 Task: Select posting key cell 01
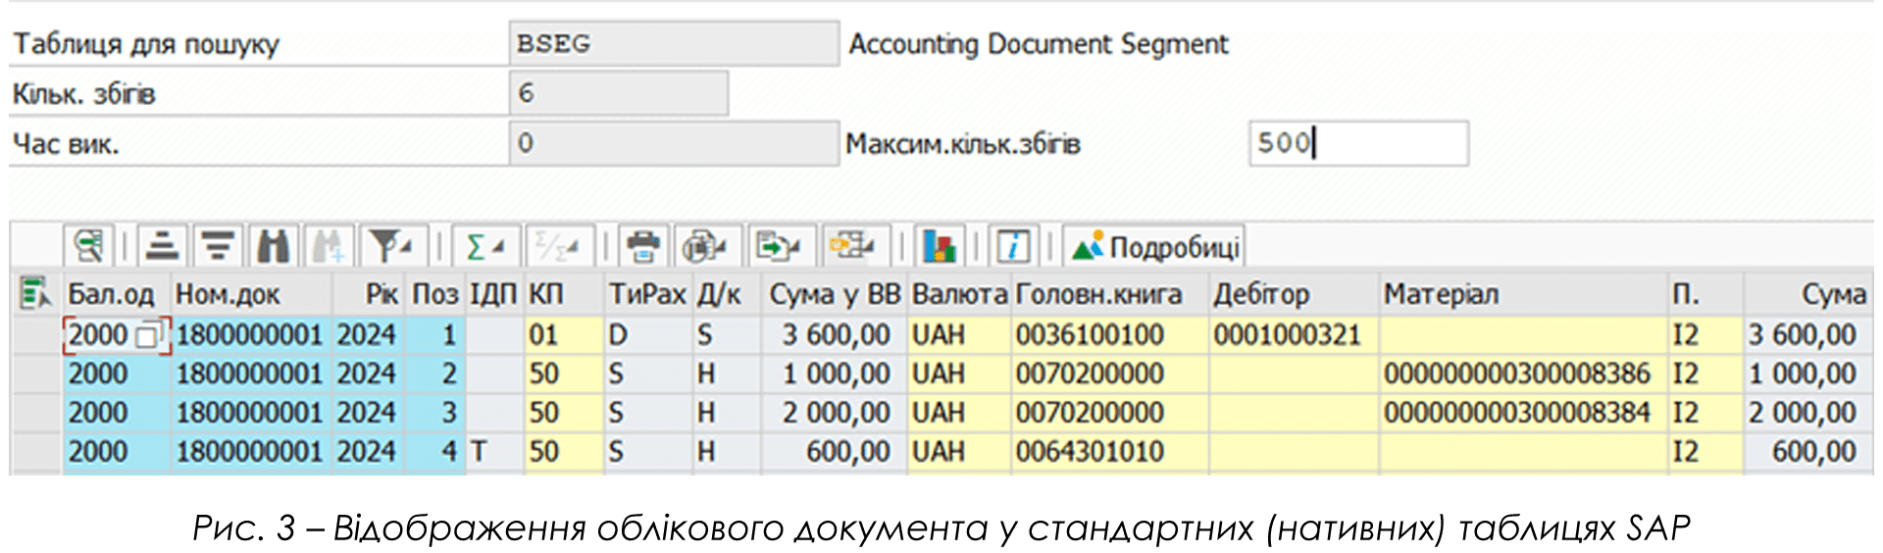tap(564, 335)
